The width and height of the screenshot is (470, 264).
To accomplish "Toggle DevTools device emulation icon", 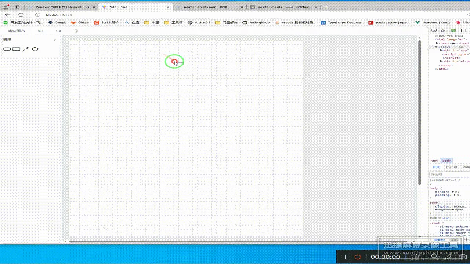I will 444,31.
